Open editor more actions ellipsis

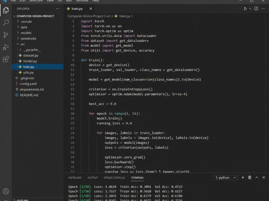coord(263,9)
